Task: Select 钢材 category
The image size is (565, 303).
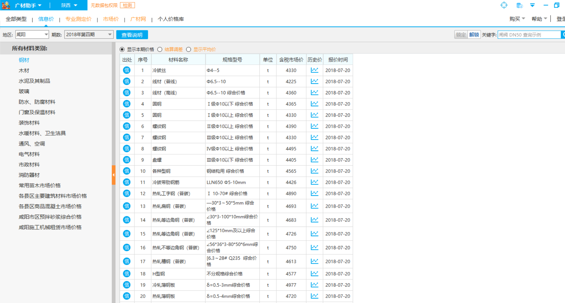Action: coord(24,60)
